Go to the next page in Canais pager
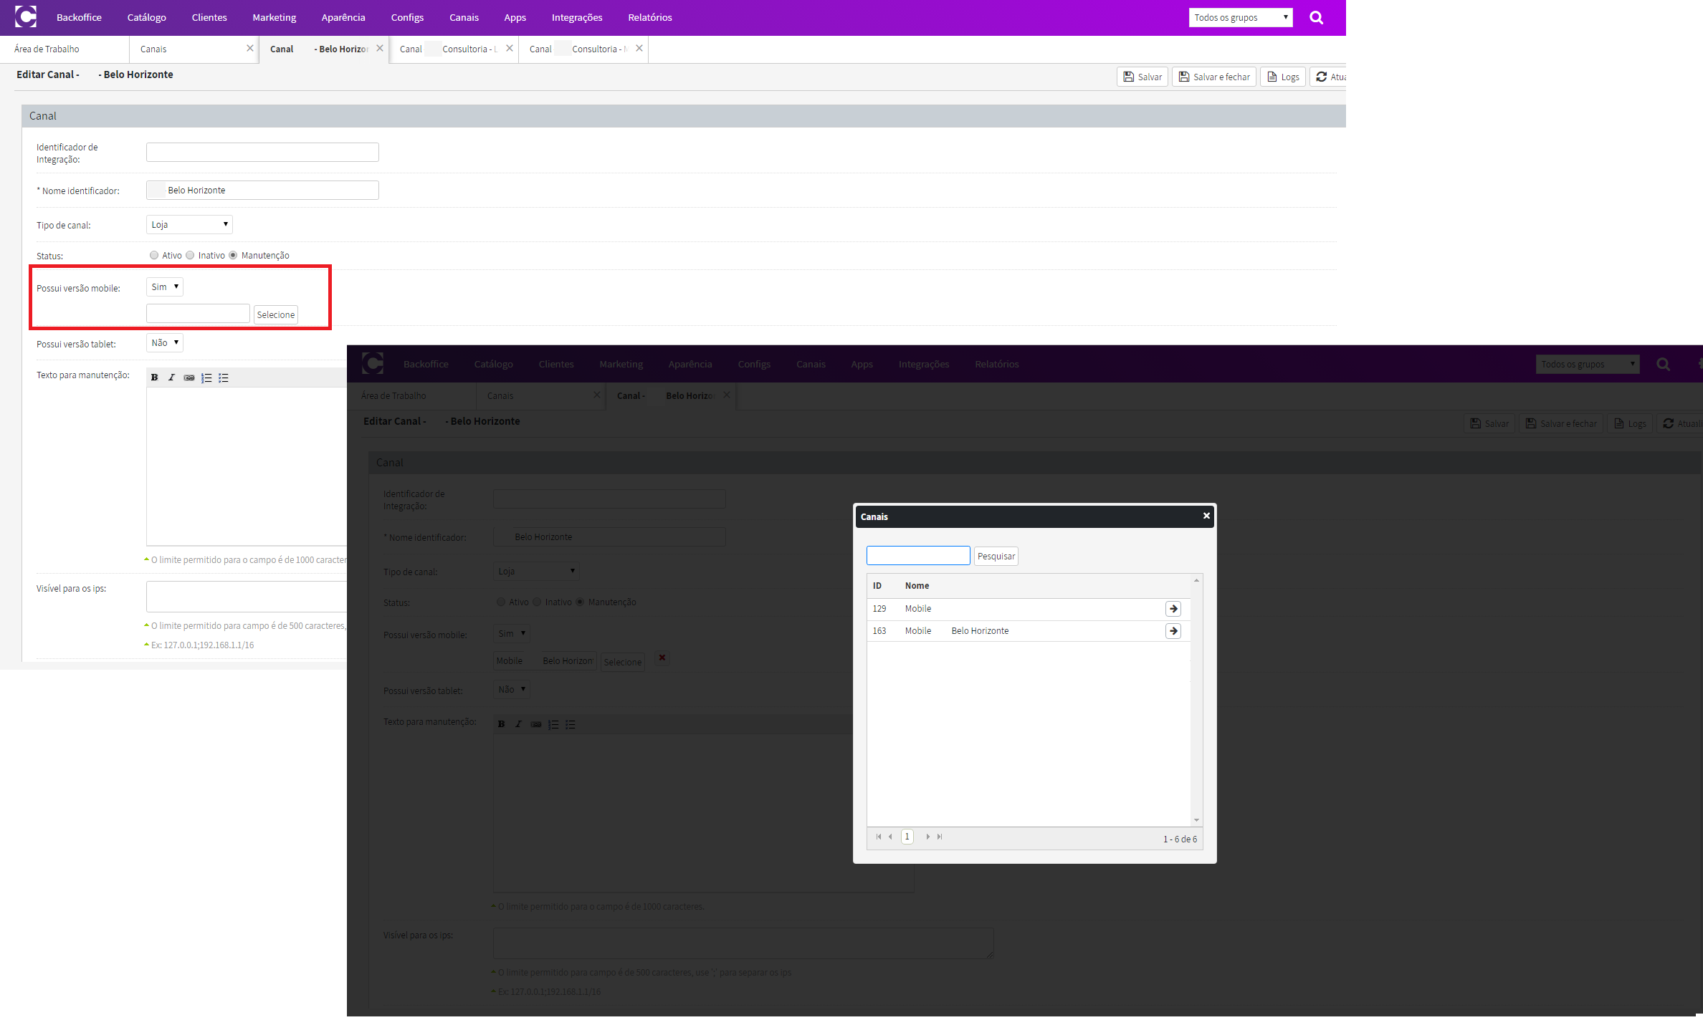Screen dimensions: 1703x1020 927,837
